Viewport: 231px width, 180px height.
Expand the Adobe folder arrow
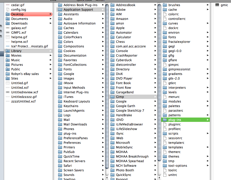155,9
